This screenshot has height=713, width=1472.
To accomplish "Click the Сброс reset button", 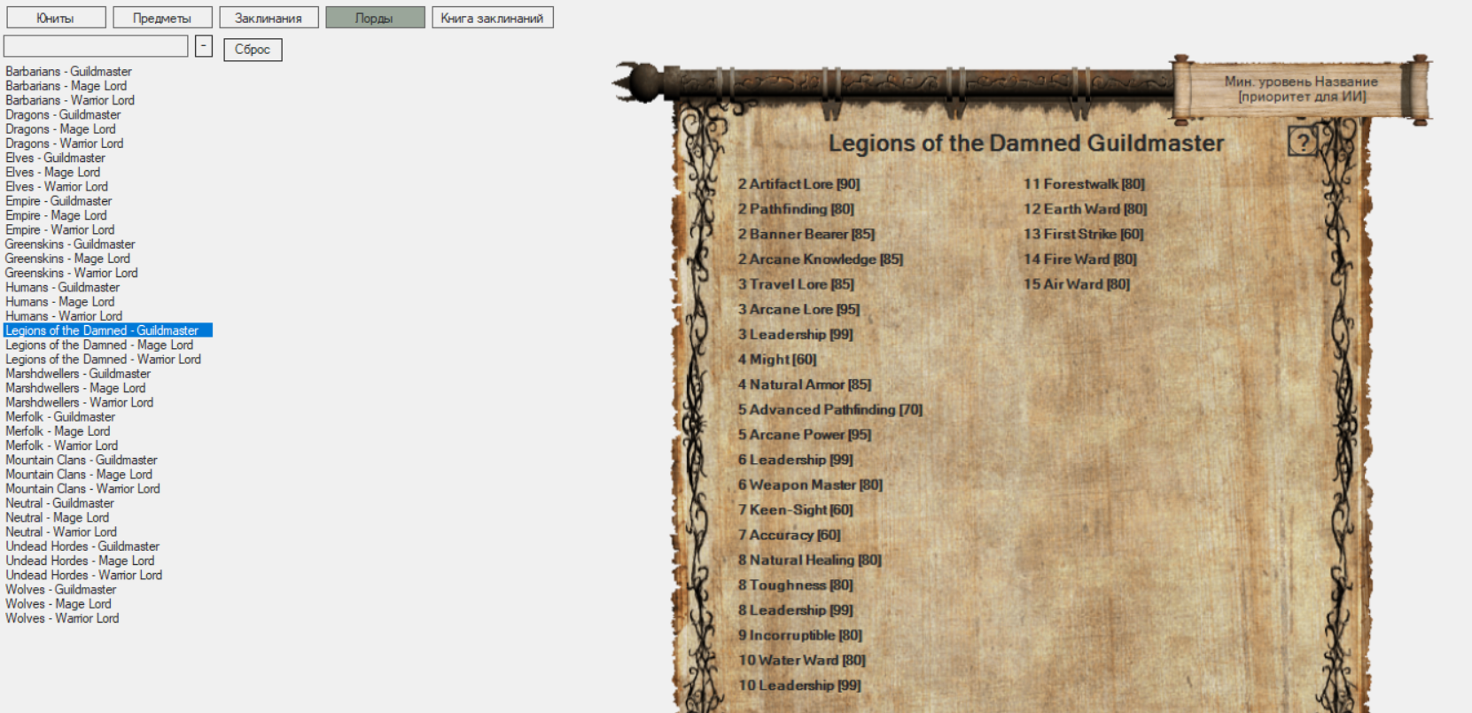I will (253, 50).
